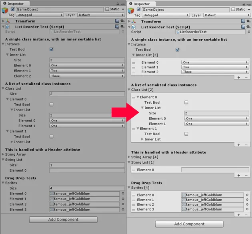
Task: Toggle Static checkbox in right inspector
Action: [233, 10]
